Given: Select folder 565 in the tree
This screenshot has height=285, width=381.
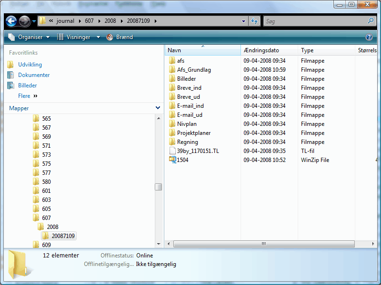Looking at the screenshot, I should point(46,118).
